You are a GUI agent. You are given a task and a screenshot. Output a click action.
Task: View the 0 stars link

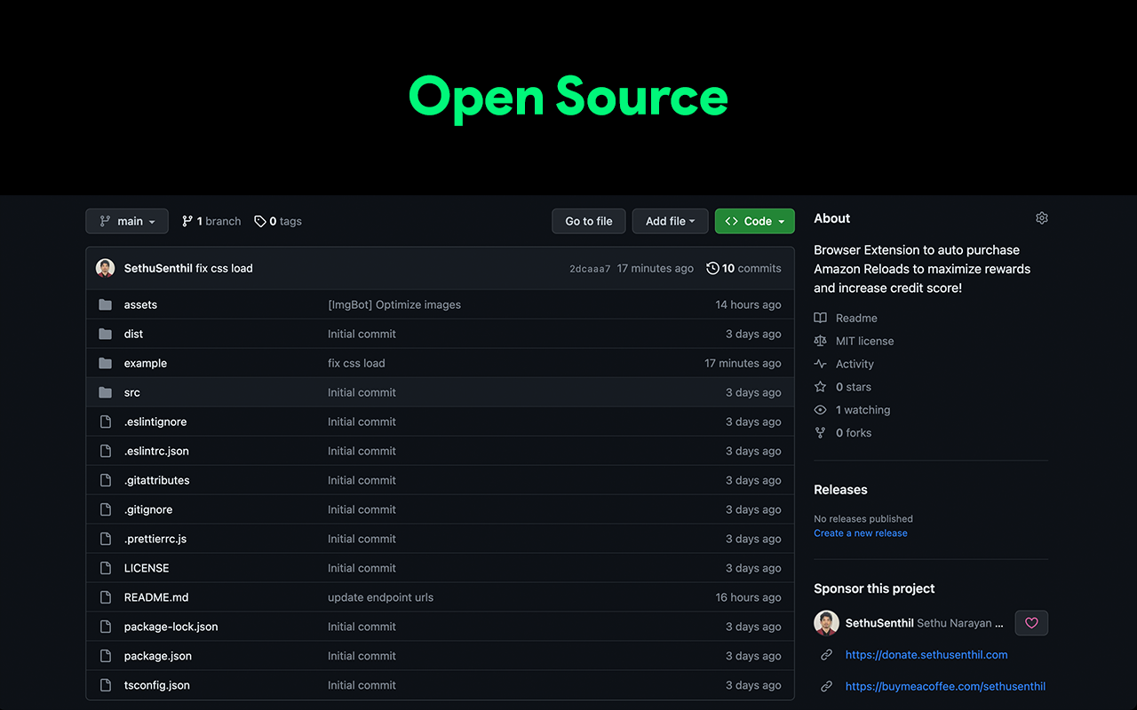click(854, 387)
